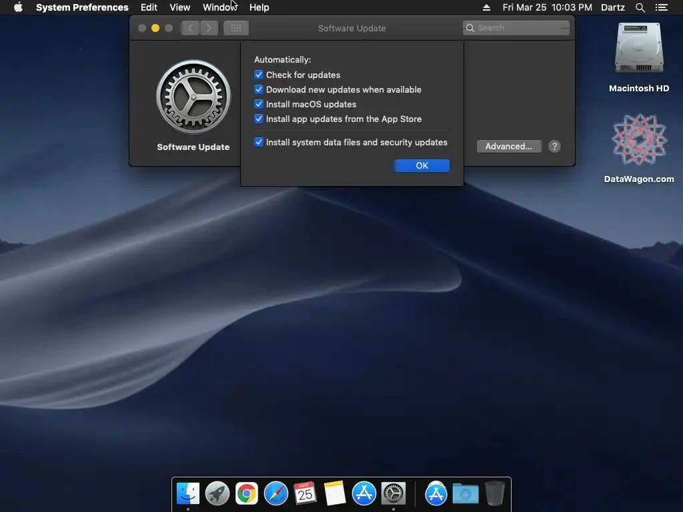683x512 pixels.
Task: Open the Trash in the Dock
Action: (494, 493)
